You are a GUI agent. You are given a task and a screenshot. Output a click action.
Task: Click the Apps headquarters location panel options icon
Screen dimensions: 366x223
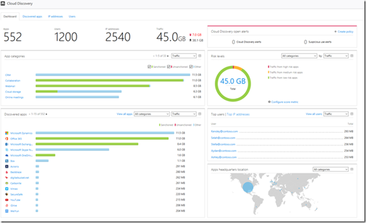click(352, 169)
